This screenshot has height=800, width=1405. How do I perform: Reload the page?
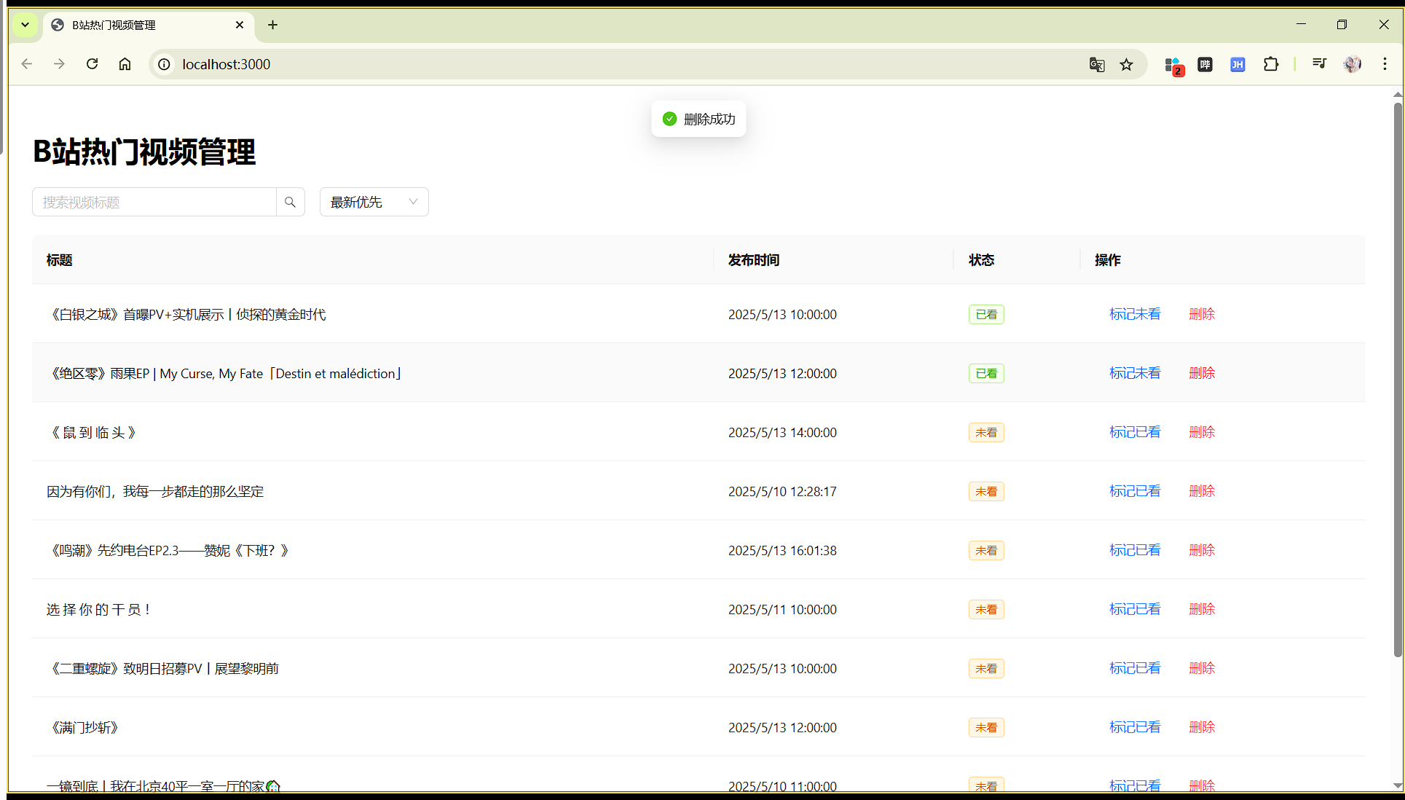(92, 64)
